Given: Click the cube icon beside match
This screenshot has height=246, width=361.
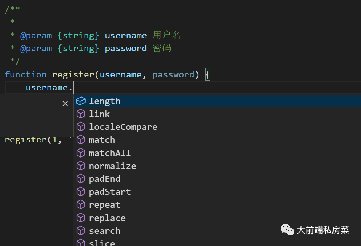Looking at the screenshot, I should [81, 140].
